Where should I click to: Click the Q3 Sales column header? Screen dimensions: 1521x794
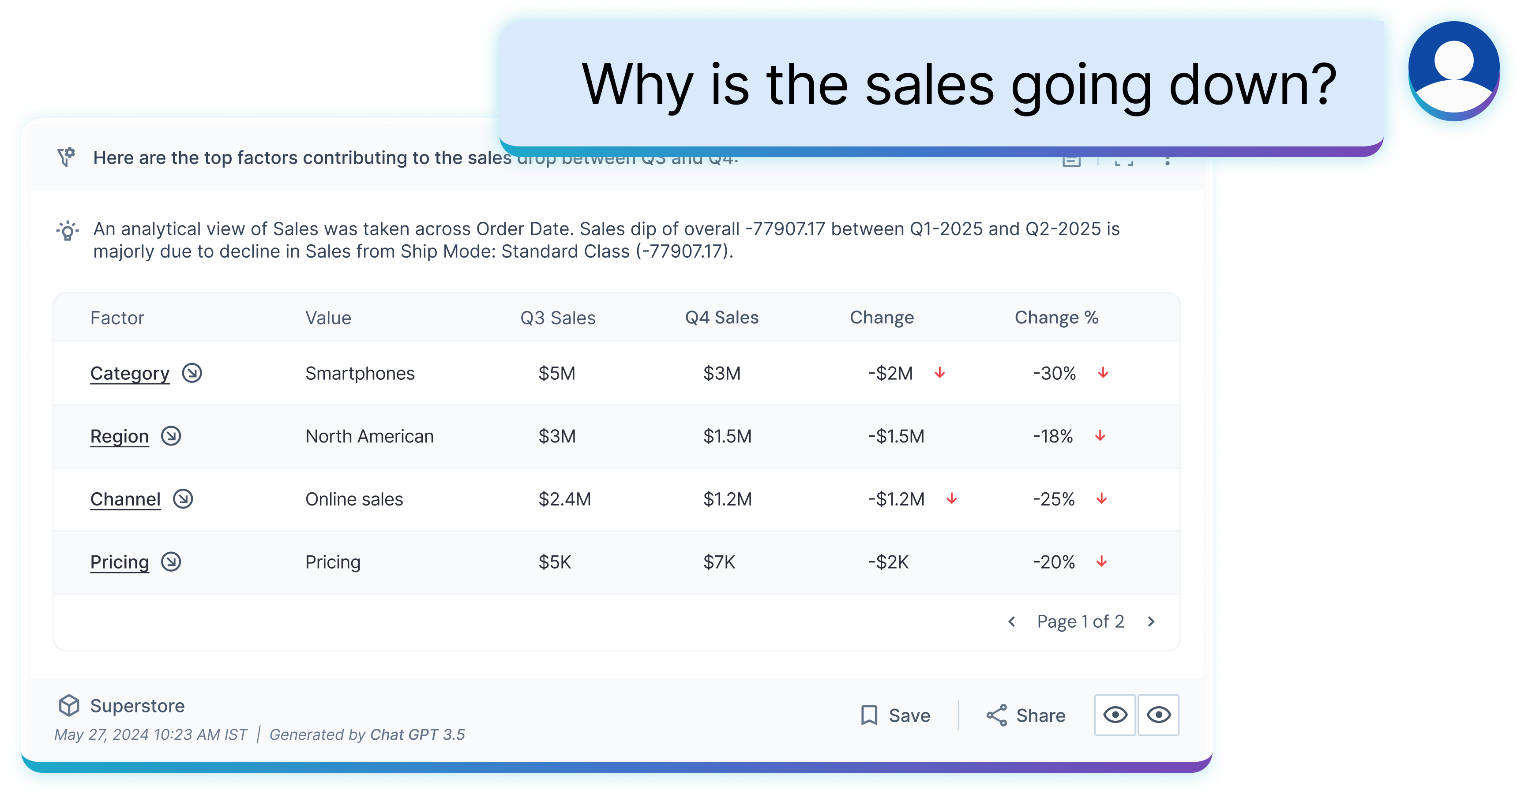point(558,318)
